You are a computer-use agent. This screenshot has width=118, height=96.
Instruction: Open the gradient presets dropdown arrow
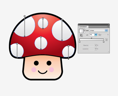[84, 31]
